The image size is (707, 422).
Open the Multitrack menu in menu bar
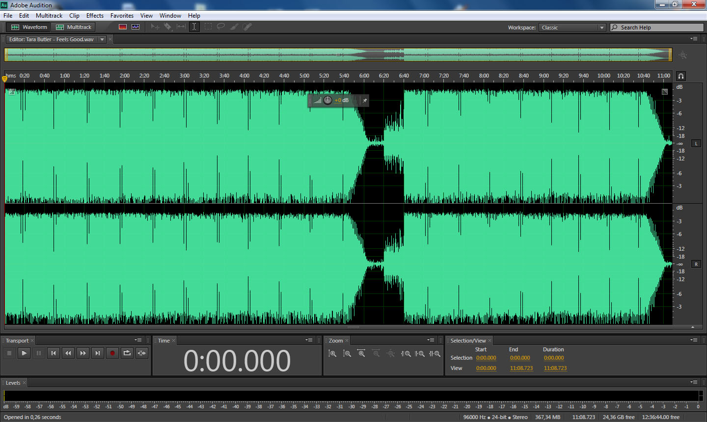[49, 16]
